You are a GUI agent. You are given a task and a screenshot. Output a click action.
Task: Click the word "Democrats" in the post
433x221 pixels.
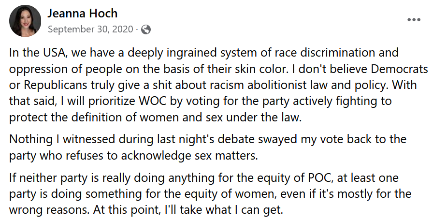point(399,69)
